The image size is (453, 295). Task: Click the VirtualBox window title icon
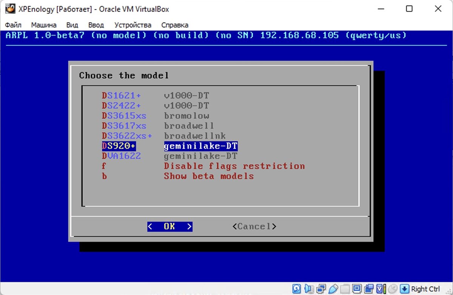[10, 9]
